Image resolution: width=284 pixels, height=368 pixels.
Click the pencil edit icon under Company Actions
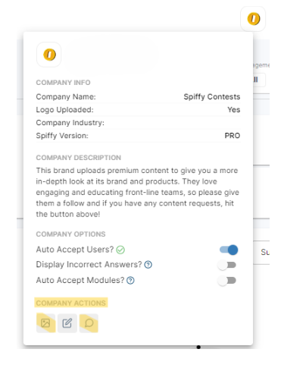[x=67, y=323]
